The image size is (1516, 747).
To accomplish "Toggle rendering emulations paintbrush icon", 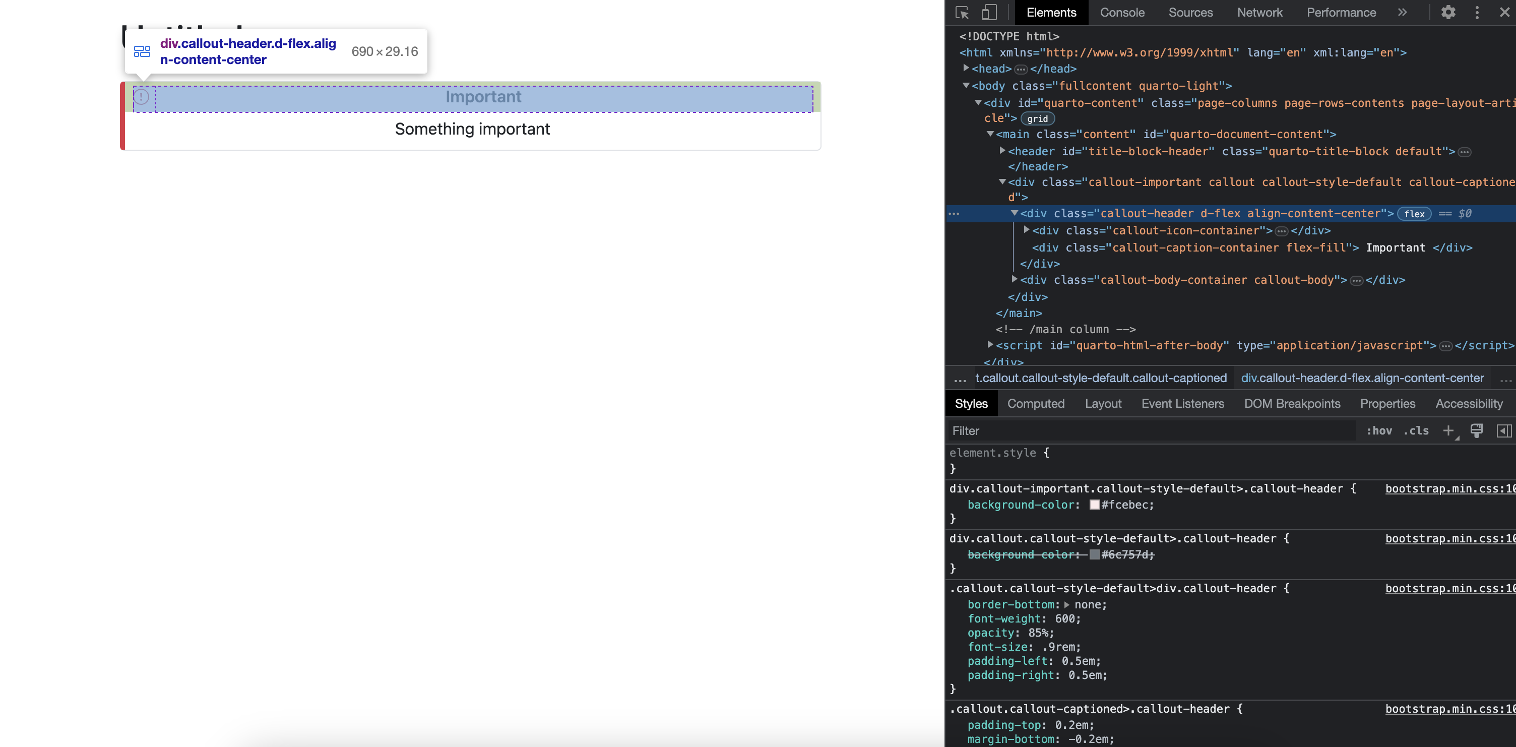I will (x=1477, y=431).
